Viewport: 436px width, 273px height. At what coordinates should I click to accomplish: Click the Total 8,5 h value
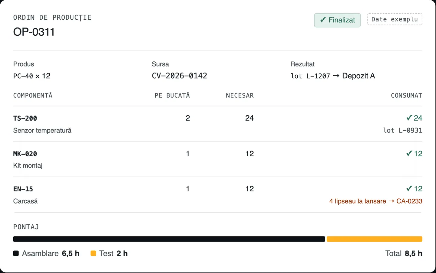coord(404,254)
